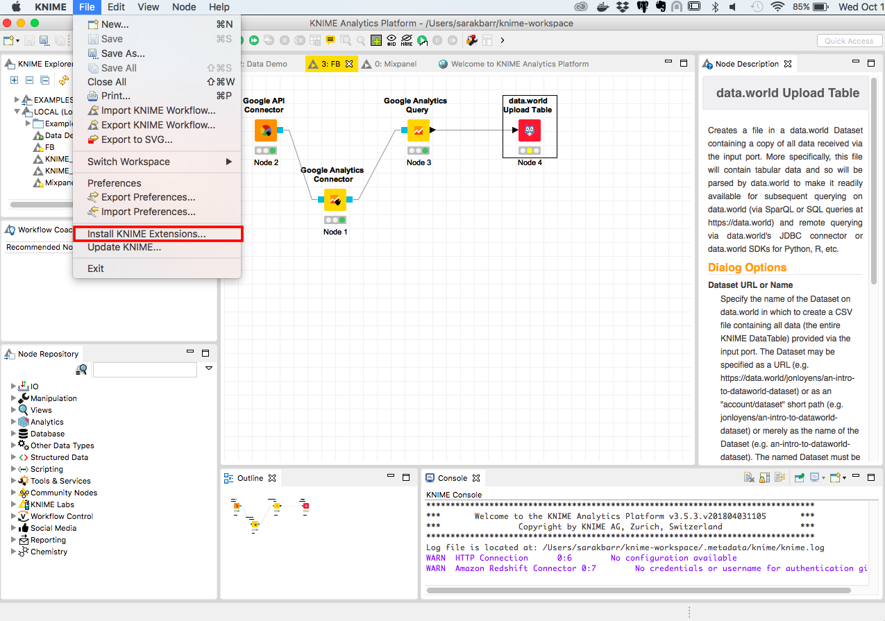Click the Execute all nodes toolbar icon

253,40
